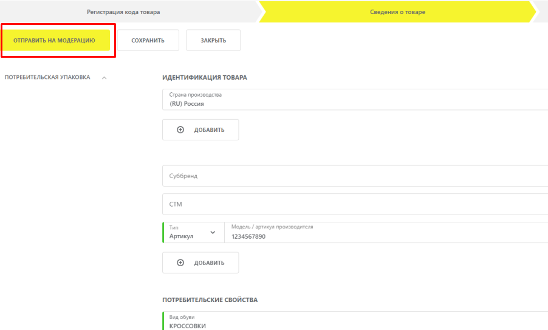Select the Потребительская упаковка sidebar item
548x330 pixels.
tap(47, 78)
